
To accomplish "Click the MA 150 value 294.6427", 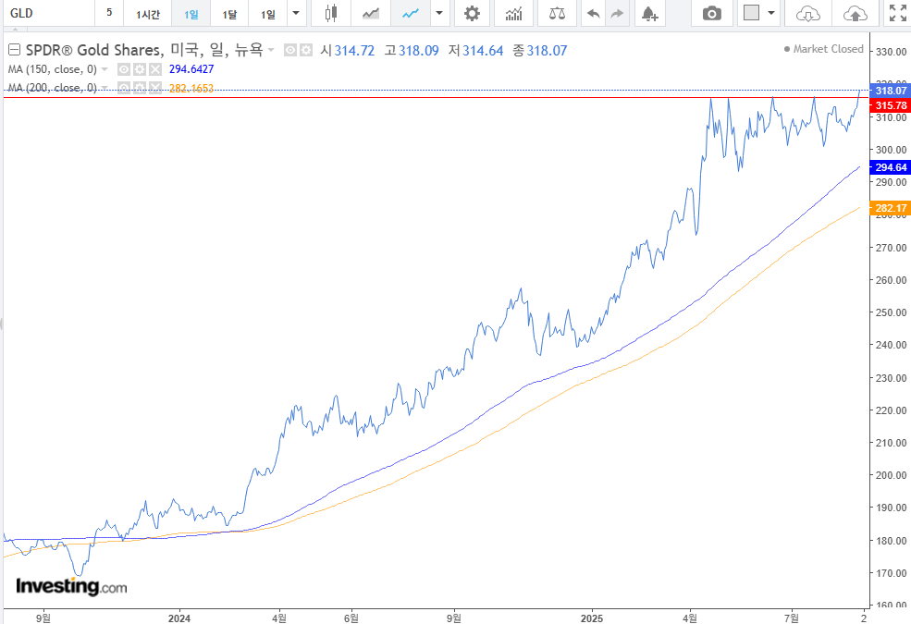I will point(191,69).
